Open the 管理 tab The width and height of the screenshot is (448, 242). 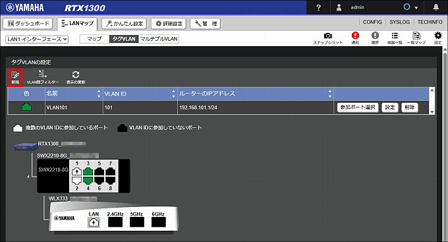click(205, 24)
